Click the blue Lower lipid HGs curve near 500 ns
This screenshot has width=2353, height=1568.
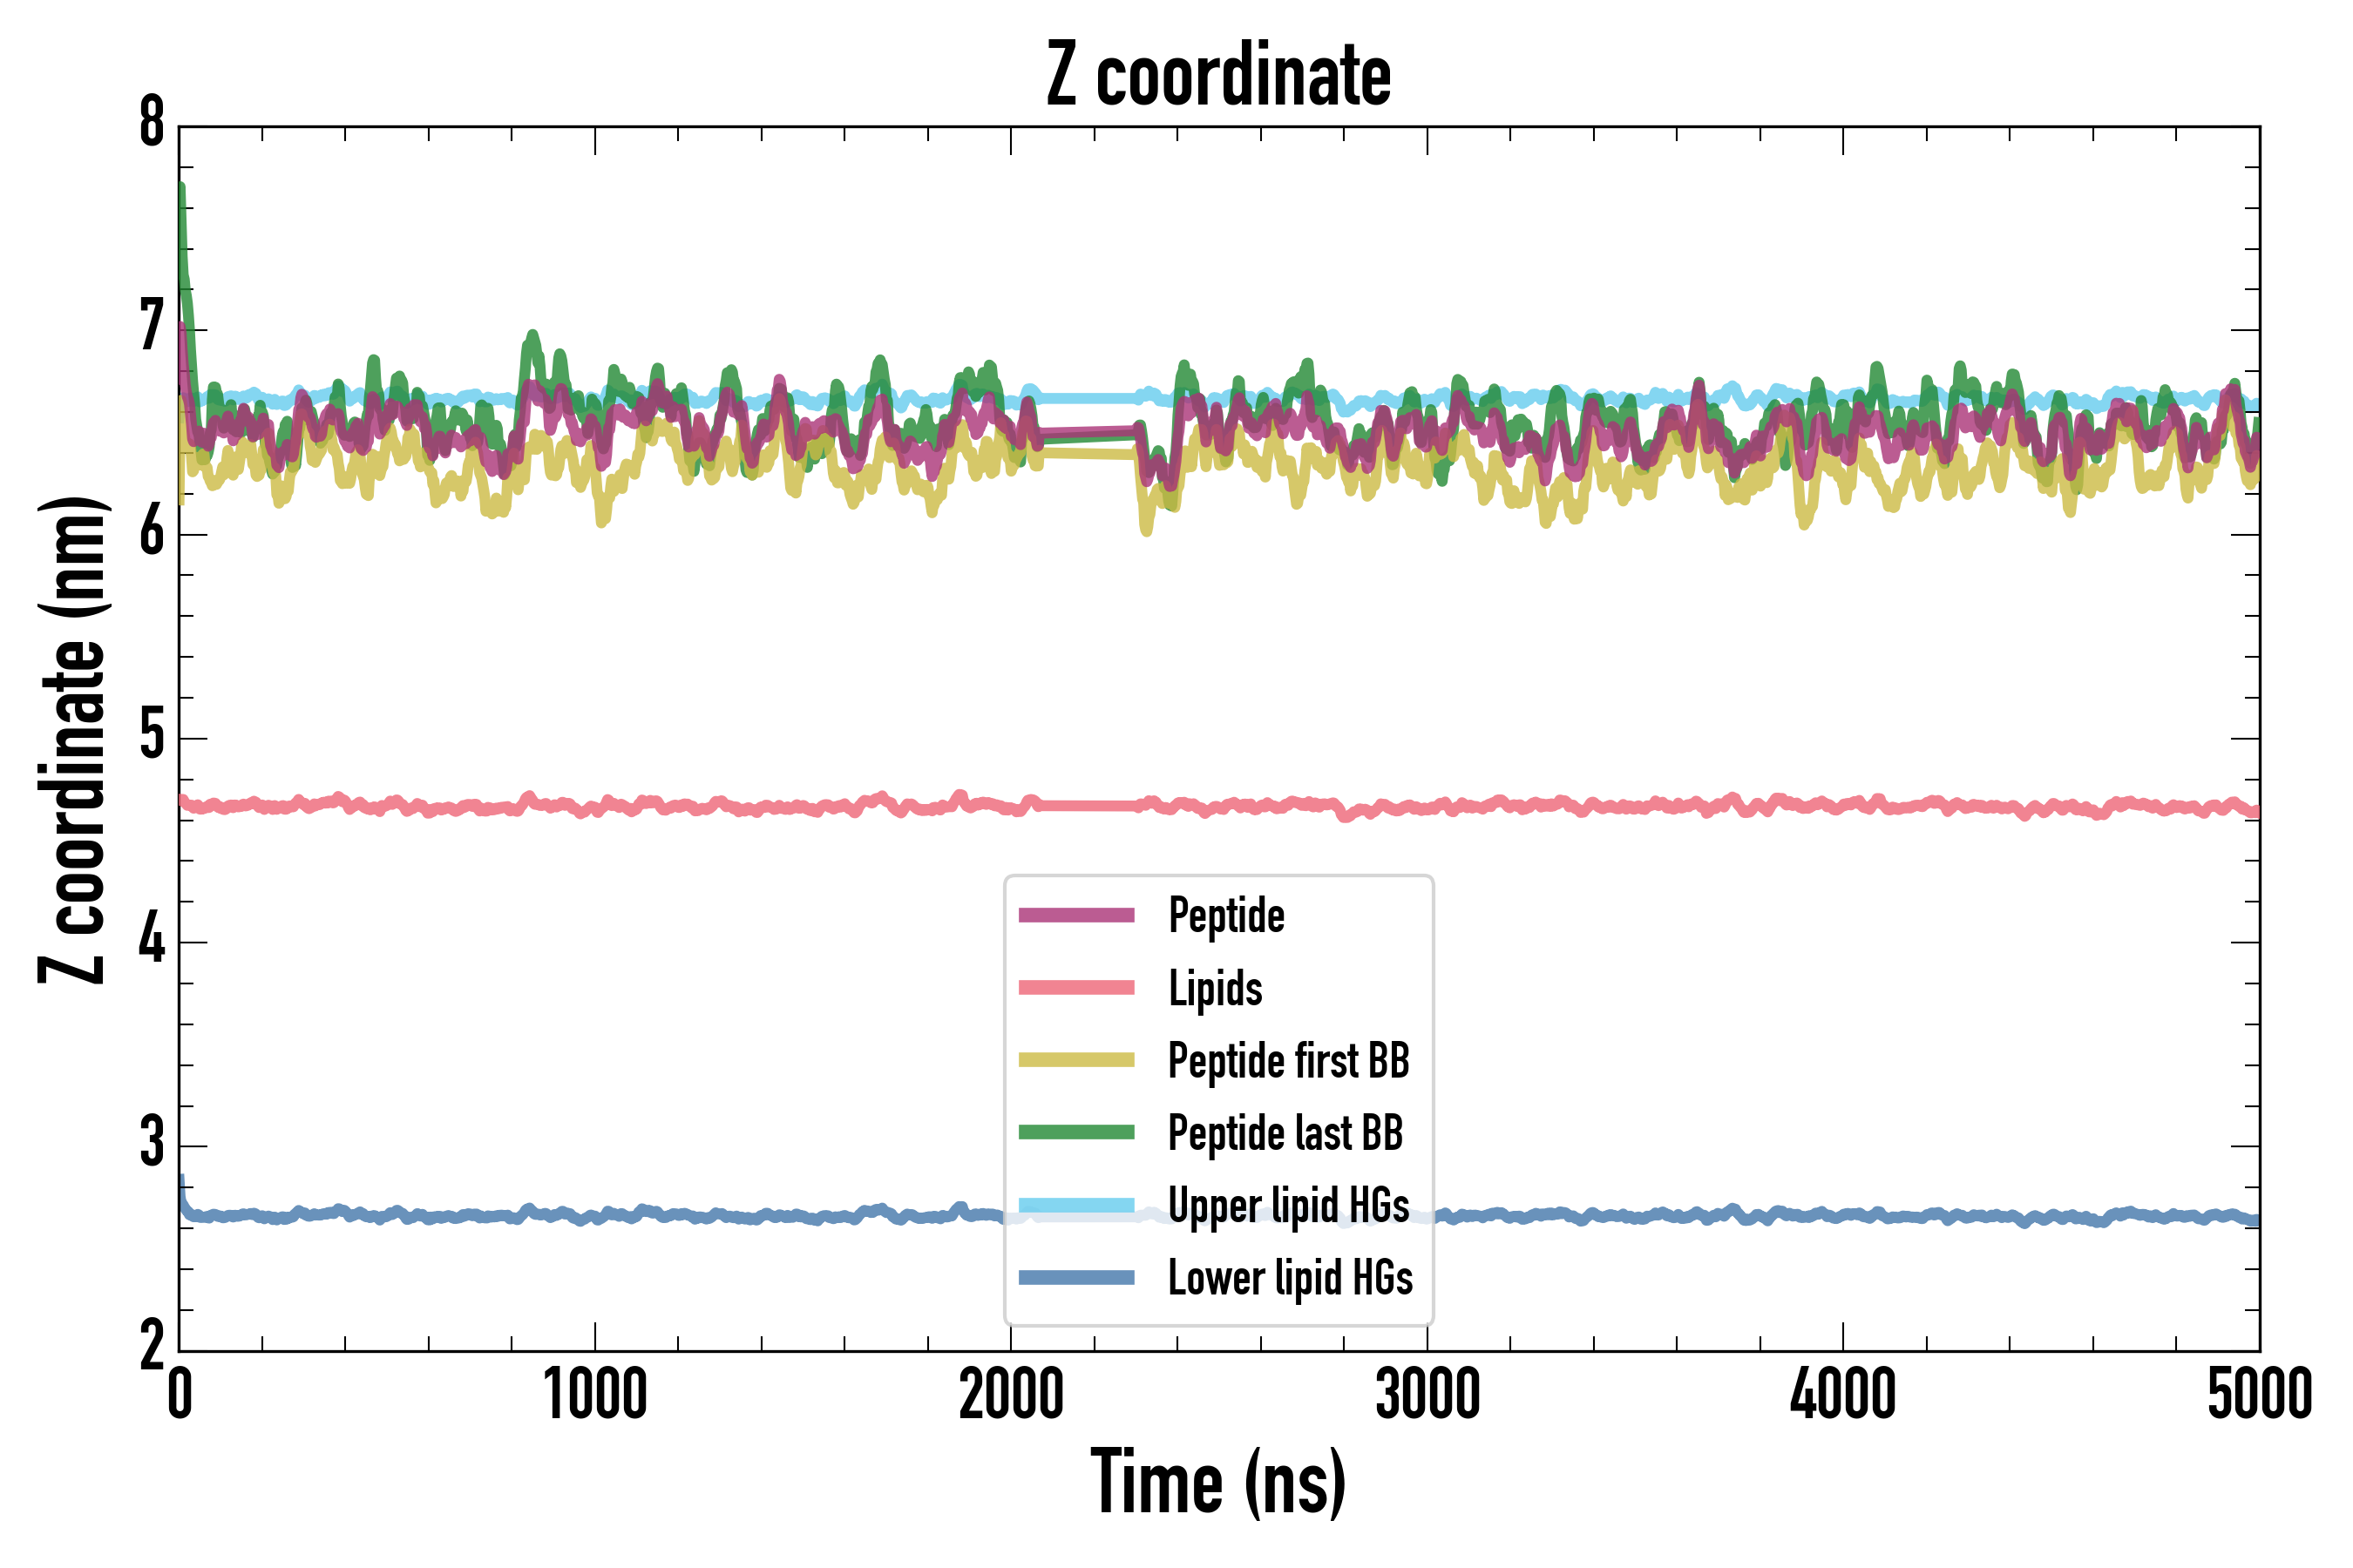(387, 1215)
